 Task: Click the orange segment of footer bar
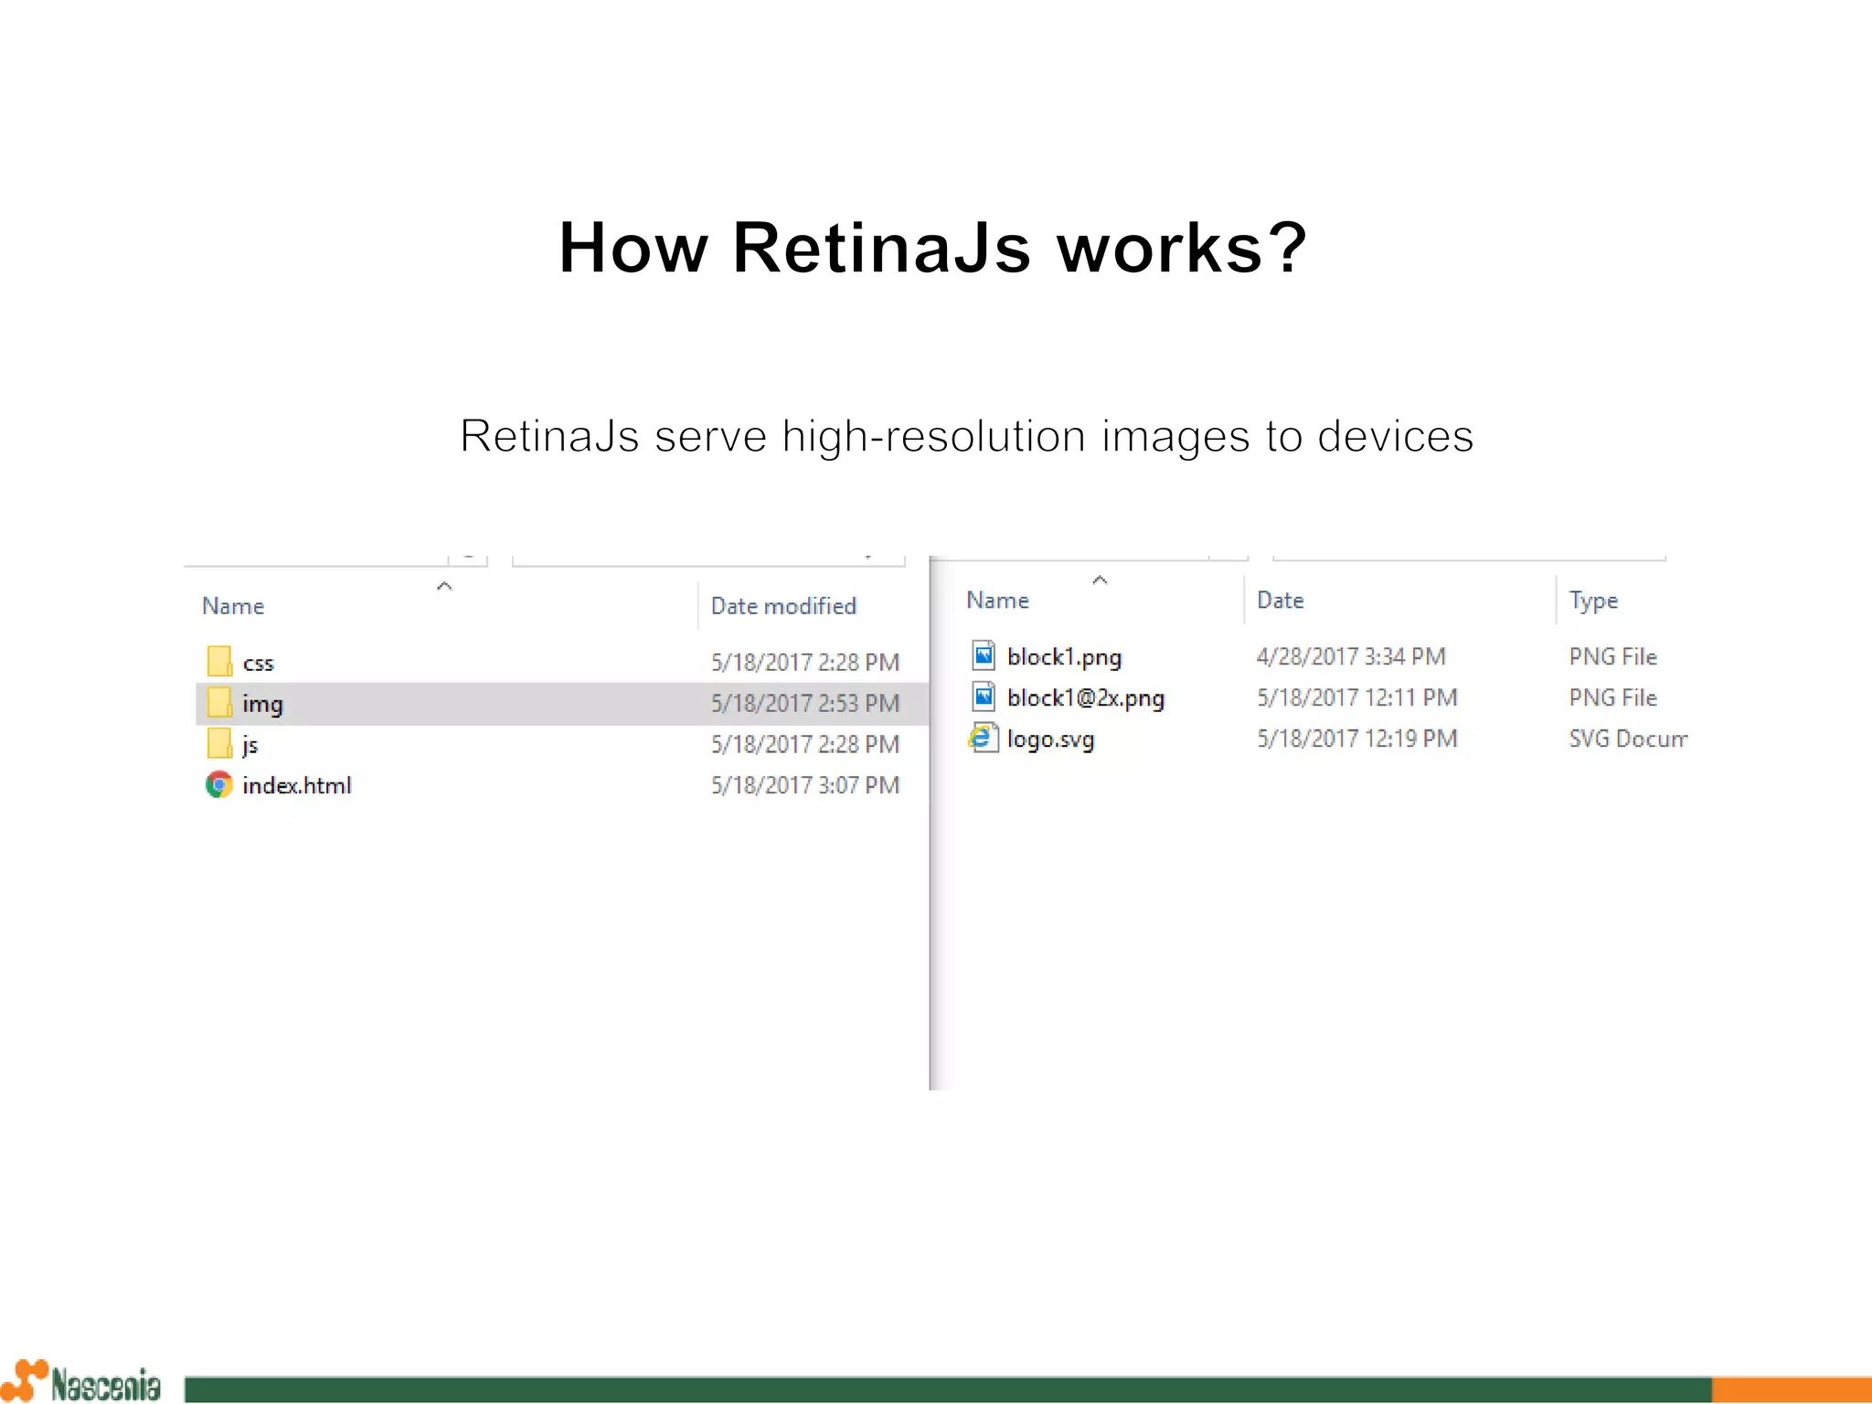coord(1790,1389)
